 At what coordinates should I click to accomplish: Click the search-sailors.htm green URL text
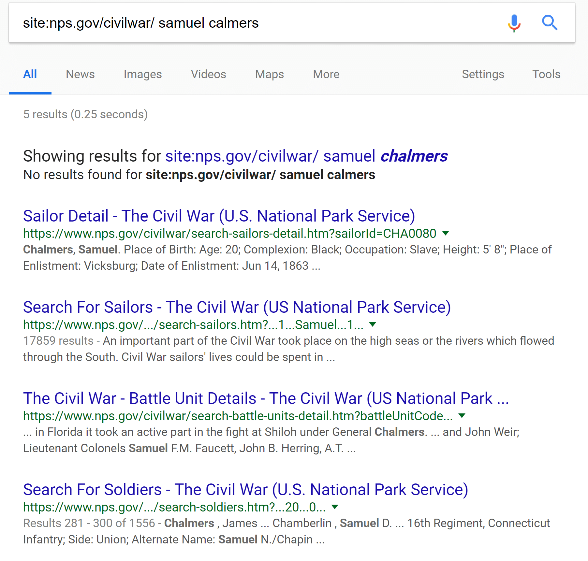[x=193, y=325]
